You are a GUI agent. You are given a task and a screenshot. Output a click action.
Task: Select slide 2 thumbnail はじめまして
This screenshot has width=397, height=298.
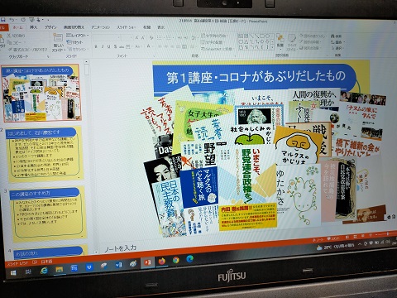coord(45,155)
